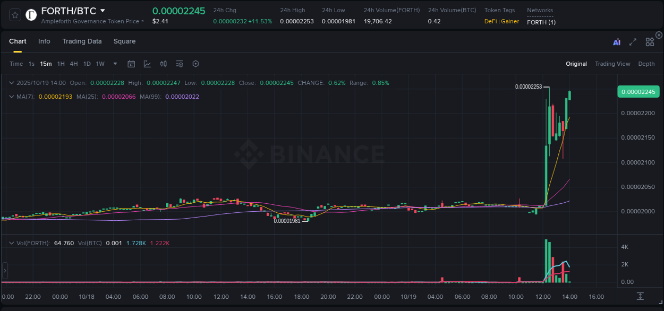Expand the chart to fullscreen

click(633, 41)
